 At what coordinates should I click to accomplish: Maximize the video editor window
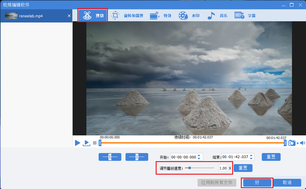pos(292,5)
